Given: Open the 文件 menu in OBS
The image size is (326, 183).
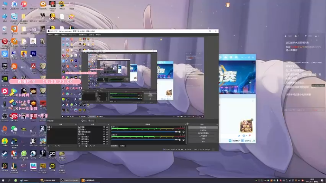Looking at the screenshot, I should (x=50, y=35).
